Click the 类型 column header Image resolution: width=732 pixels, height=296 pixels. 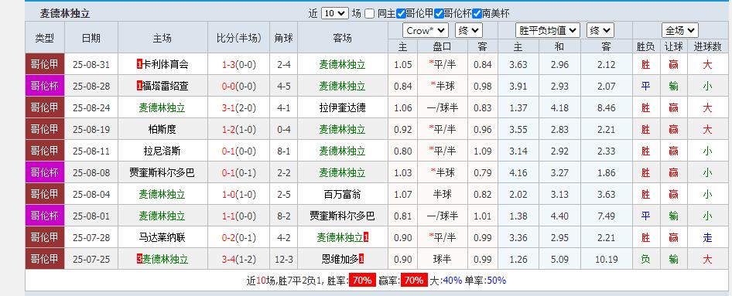45,38
